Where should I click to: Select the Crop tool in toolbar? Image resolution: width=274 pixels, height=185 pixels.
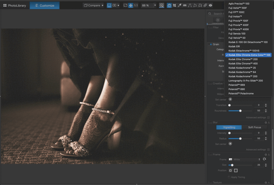(174, 5)
